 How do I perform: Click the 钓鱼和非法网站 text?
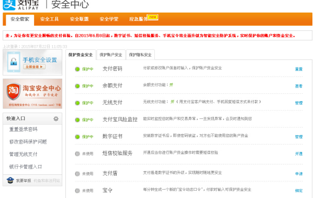point(47,181)
